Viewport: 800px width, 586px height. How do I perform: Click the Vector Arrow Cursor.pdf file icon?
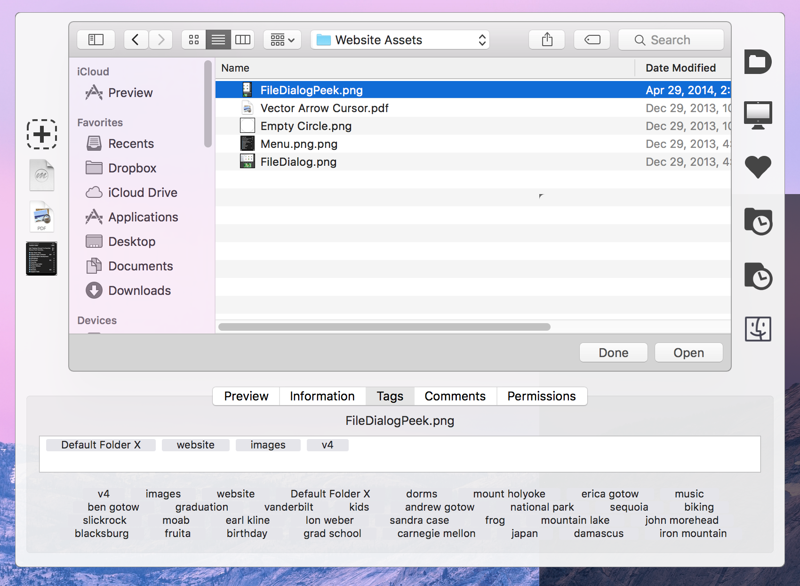point(248,108)
